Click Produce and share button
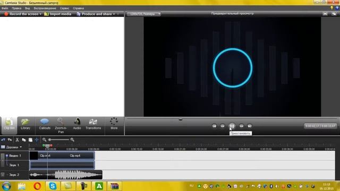Screen dimensions: 340x191 click(x=95, y=14)
